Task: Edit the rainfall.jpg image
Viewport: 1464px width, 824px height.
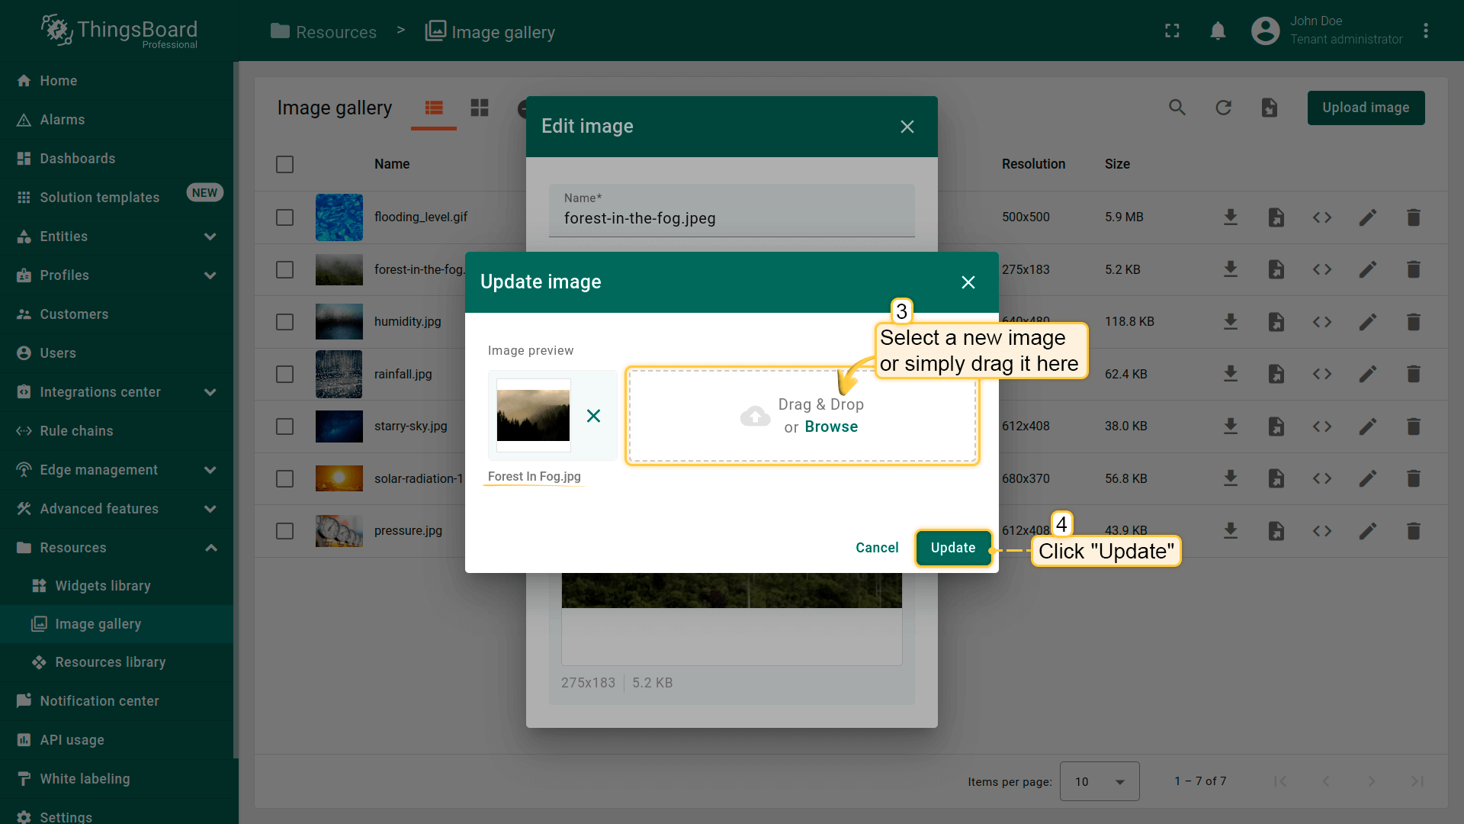Action: (1367, 374)
